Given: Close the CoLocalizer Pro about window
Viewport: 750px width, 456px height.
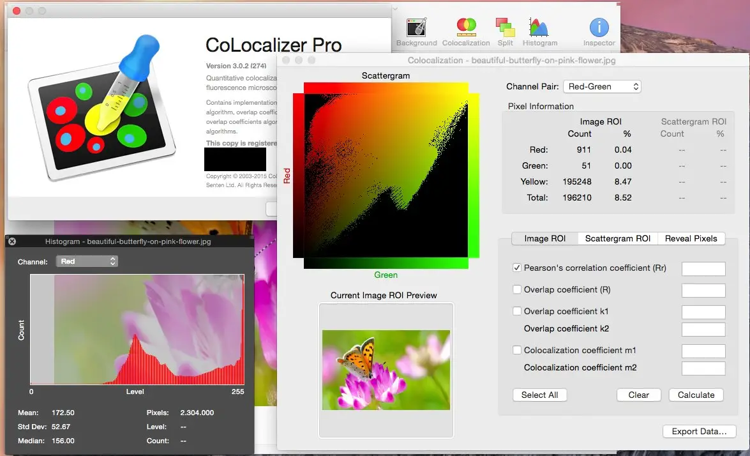Looking at the screenshot, I should click(x=16, y=10).
